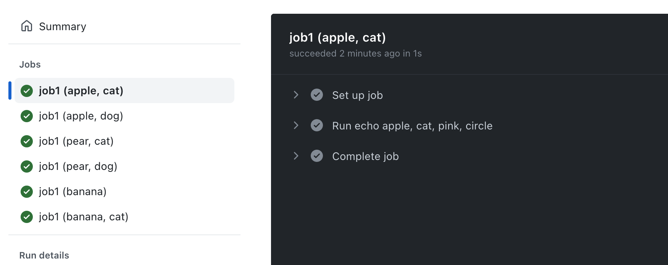
Task: Click the checkmark beside job1 (banana, cat)
Action: (26, 217)
